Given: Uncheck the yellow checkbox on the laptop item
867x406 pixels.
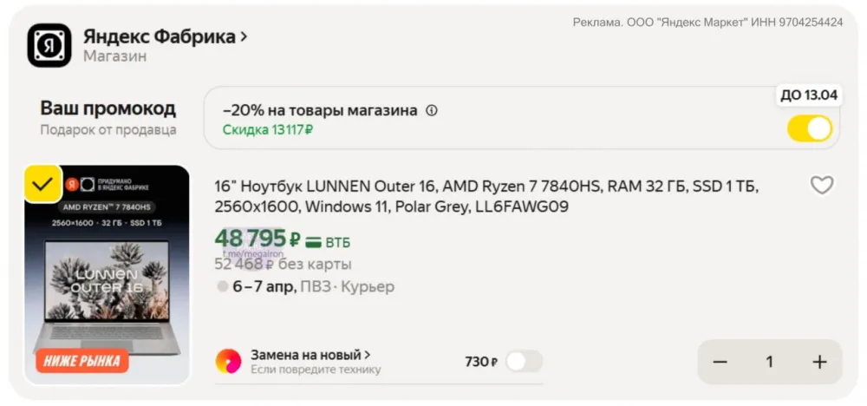Looking at the screenshot, I should click(42, 184).
